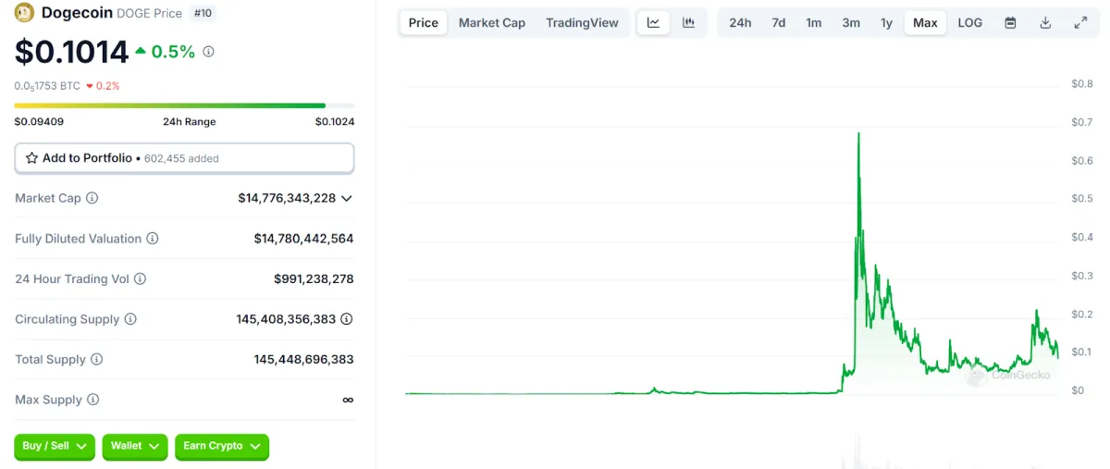The width and height of the screenshot is (1110, 469).
Task: Switch to the TradingView tab
Action: [x=582, y=23]
